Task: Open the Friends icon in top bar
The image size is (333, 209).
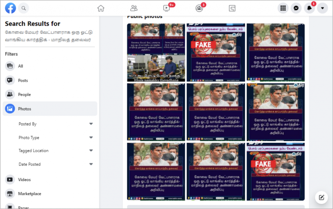Action: [x=134, y=8]
